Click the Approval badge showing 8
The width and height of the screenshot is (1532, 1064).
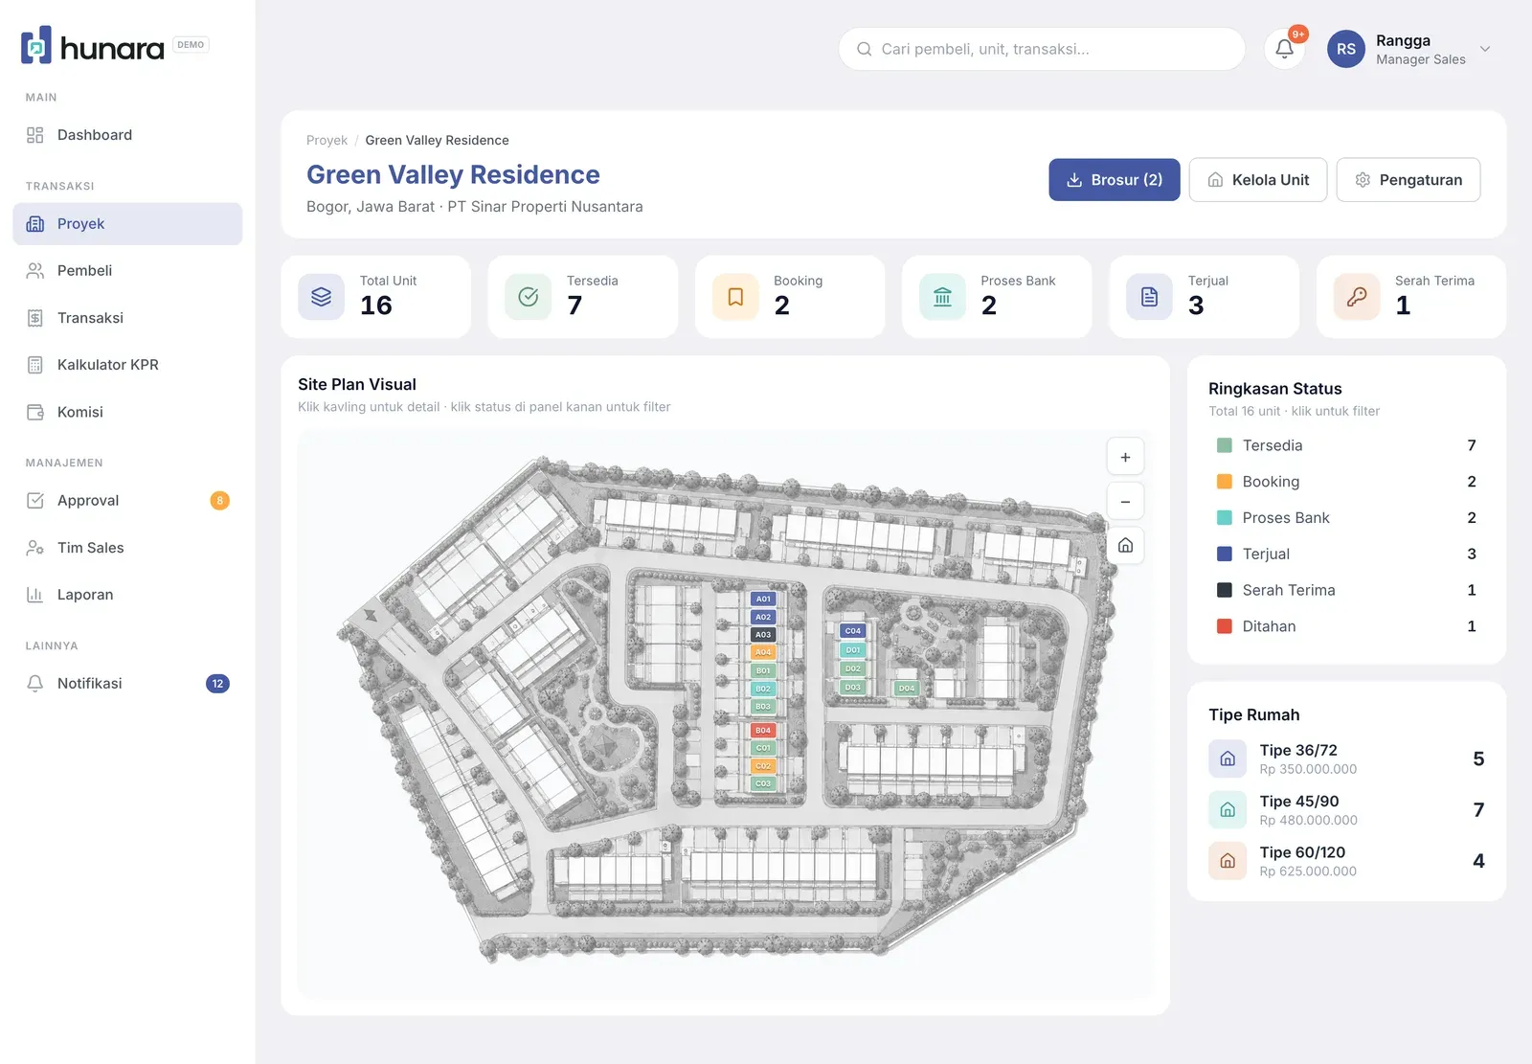click(219, 501)
